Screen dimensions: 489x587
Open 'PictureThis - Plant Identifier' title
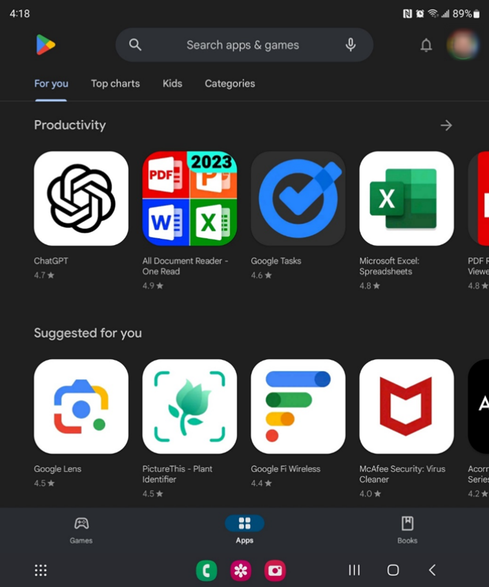click(177, 474)
